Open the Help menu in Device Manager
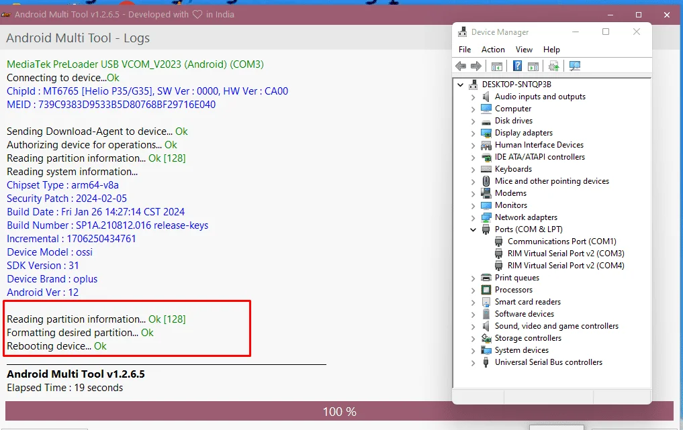 (x=551, y=50)
